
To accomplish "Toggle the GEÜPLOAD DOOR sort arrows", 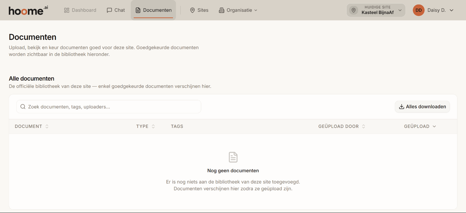I will [x=363, y=126].
